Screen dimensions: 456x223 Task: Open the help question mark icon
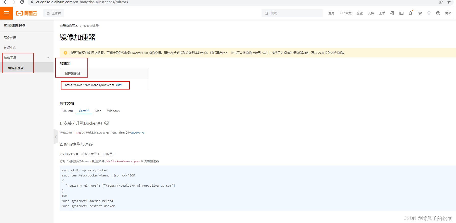438,13
